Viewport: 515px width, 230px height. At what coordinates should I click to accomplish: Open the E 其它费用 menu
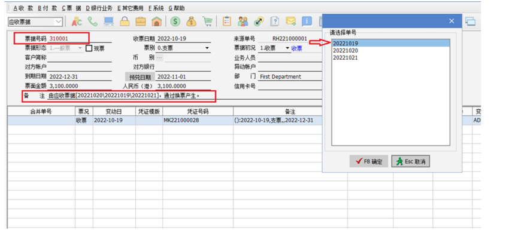pos(131,8)
